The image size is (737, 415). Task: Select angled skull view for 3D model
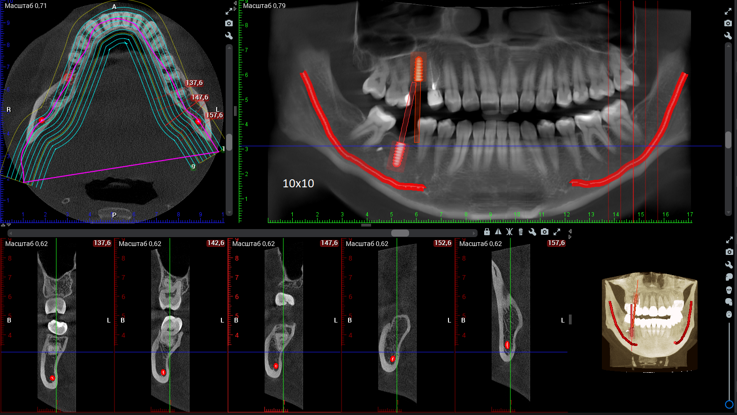(x=729, y=302)
